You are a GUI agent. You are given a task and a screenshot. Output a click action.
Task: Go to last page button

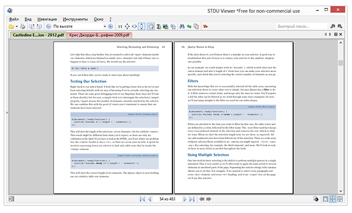pyautogui.click(x=192, y=199)
